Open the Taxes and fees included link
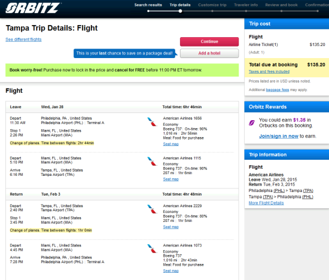The image size is (329, 280). click(269, 72)
